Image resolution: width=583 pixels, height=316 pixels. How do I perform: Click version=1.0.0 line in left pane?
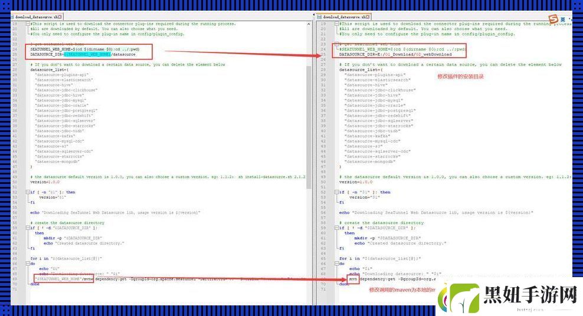45,182
